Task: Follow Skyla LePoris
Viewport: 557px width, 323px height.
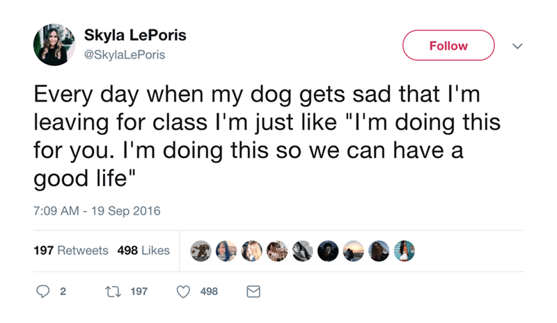Action: pos(448,46)
